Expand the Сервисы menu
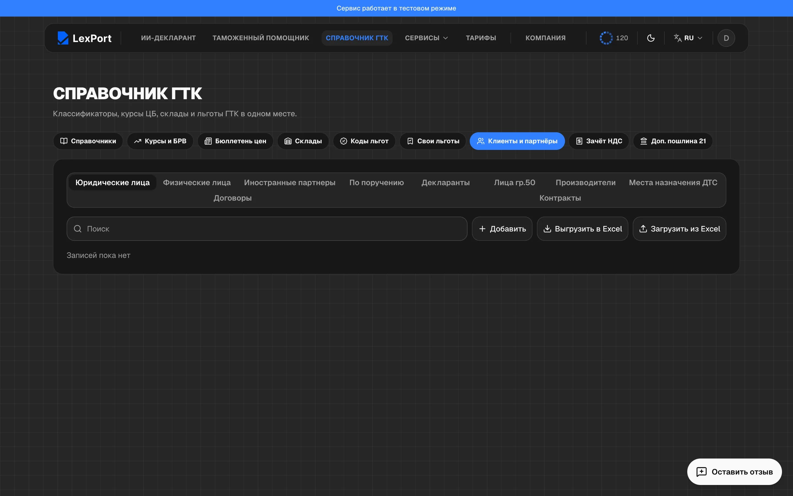This screenshot has width=793, height=496. 426,38
